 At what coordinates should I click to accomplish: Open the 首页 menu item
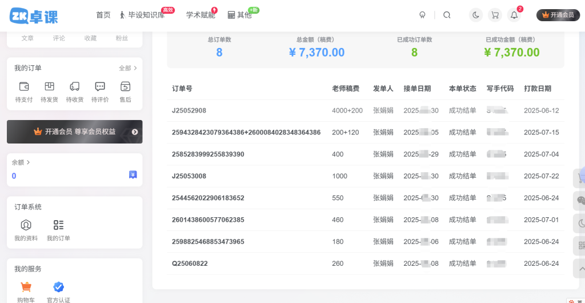point(103,15)
